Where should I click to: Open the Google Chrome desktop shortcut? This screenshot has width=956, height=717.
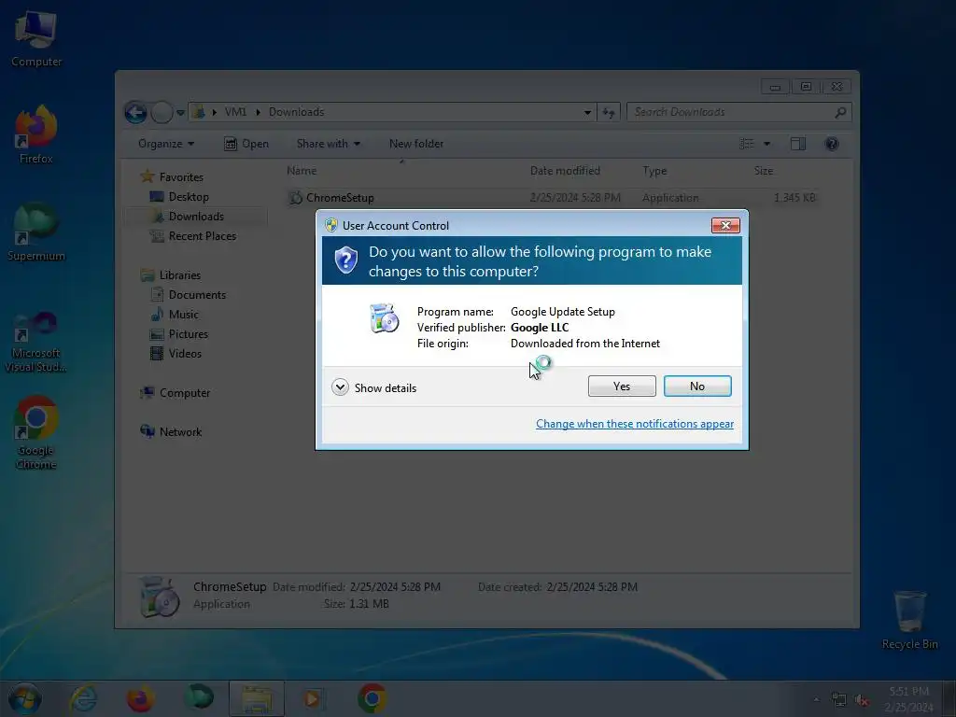(x=36, y=433)
